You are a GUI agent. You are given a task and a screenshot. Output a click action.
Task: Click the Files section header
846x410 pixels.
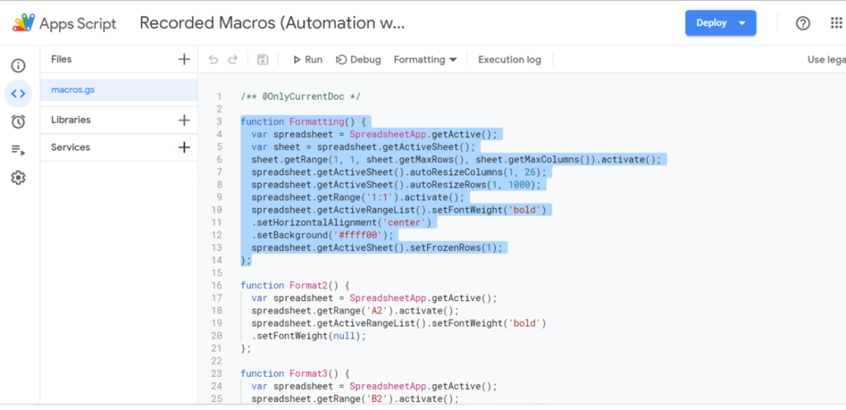point(61,59)
